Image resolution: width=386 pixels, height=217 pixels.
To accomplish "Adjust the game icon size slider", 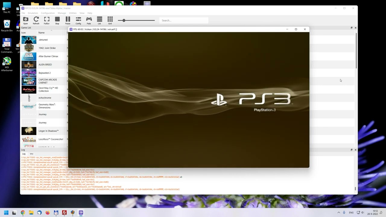I will click(124, 20).
